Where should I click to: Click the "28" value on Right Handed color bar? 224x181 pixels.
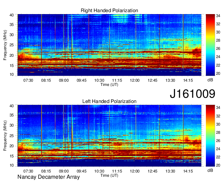(x=218, y=40)
